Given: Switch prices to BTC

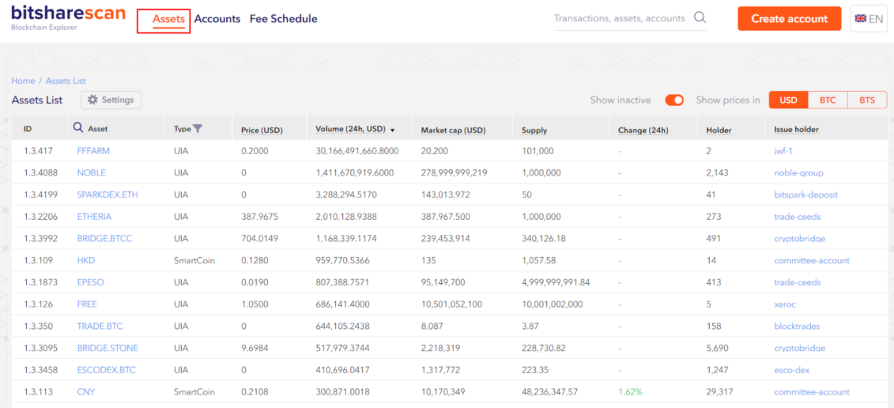Looking at the screenshot, I should [x=828, y=100].
